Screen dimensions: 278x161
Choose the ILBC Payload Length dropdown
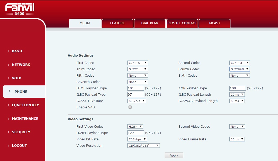tap(237, 95)
